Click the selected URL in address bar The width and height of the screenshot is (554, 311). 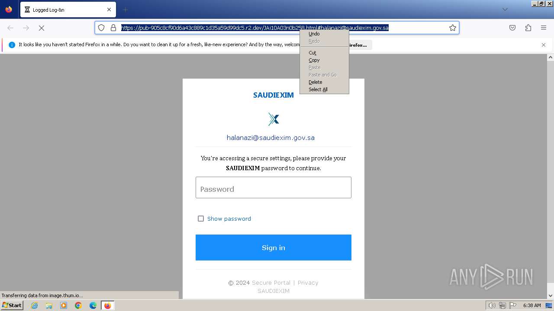(x=255, y=28)
